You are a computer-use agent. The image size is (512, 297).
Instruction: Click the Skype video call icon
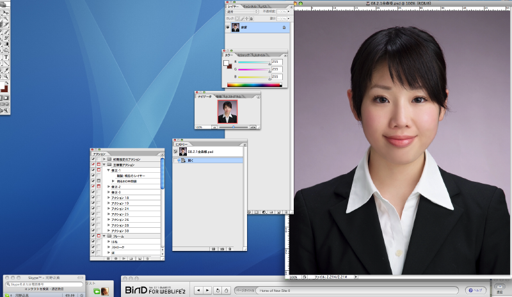pyautogui.click(x=97, y=291)
